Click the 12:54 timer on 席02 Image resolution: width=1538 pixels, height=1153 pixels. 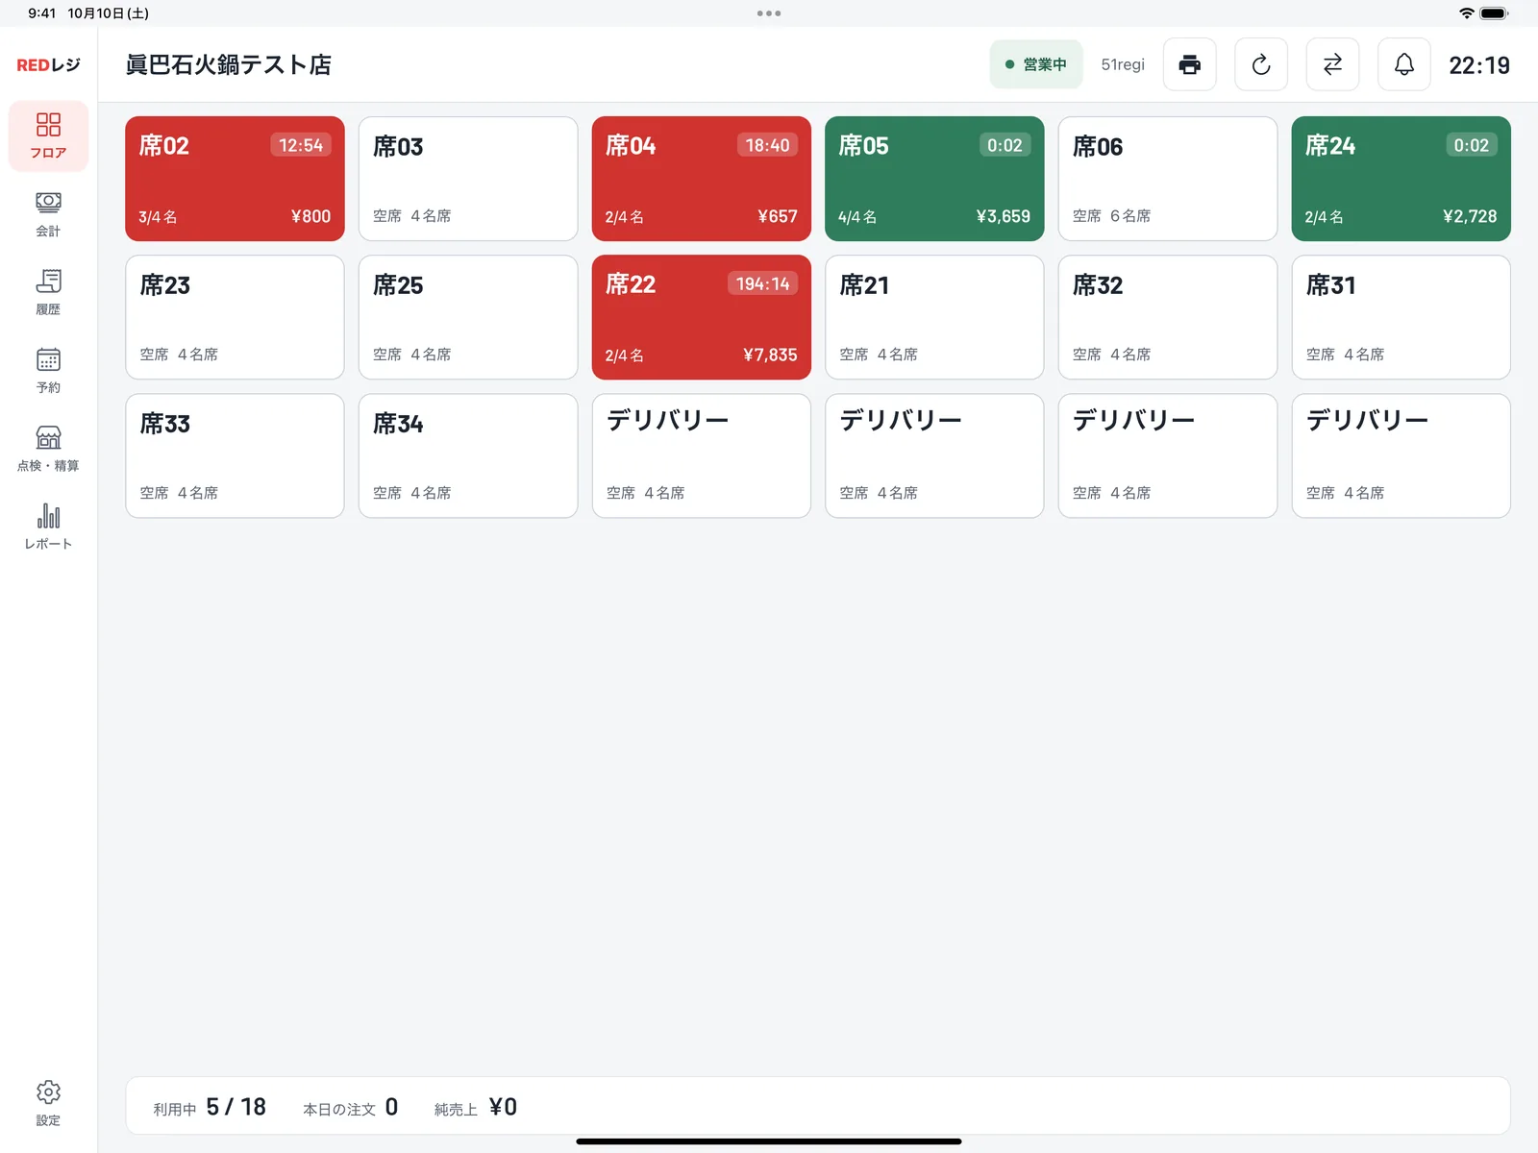pyautogui.click(x=301, y=145)
